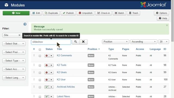Check the K2 Comments row checkbox
Image resolution: width=174 pixels, height=98 pixels.
tap(40, 56)
